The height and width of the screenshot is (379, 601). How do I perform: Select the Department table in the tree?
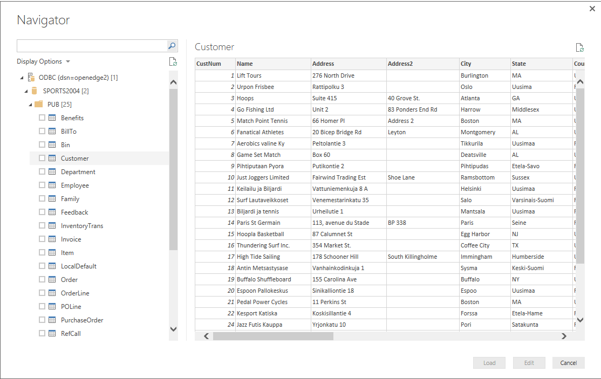pyautogui.click(x=78, y=172)
